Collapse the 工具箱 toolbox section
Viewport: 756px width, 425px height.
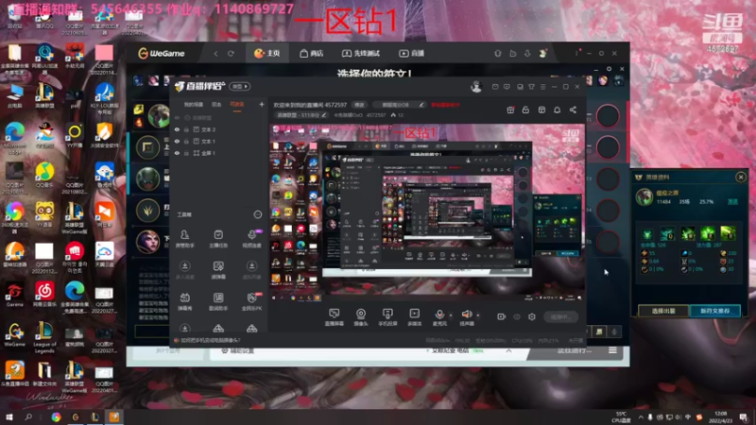pos(258,214)
